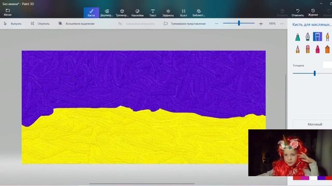Select the Calligraphy pen brush
Screen dimensions: 332x186
tap(308, 37)
